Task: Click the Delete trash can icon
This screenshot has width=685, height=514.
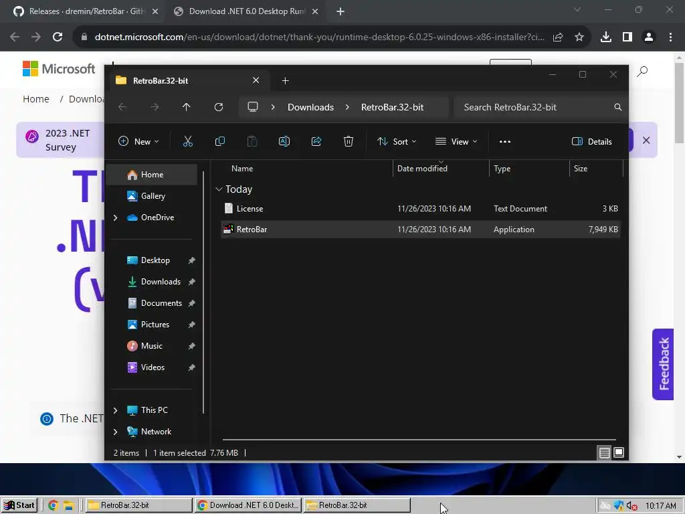Action: coord(348,142)
